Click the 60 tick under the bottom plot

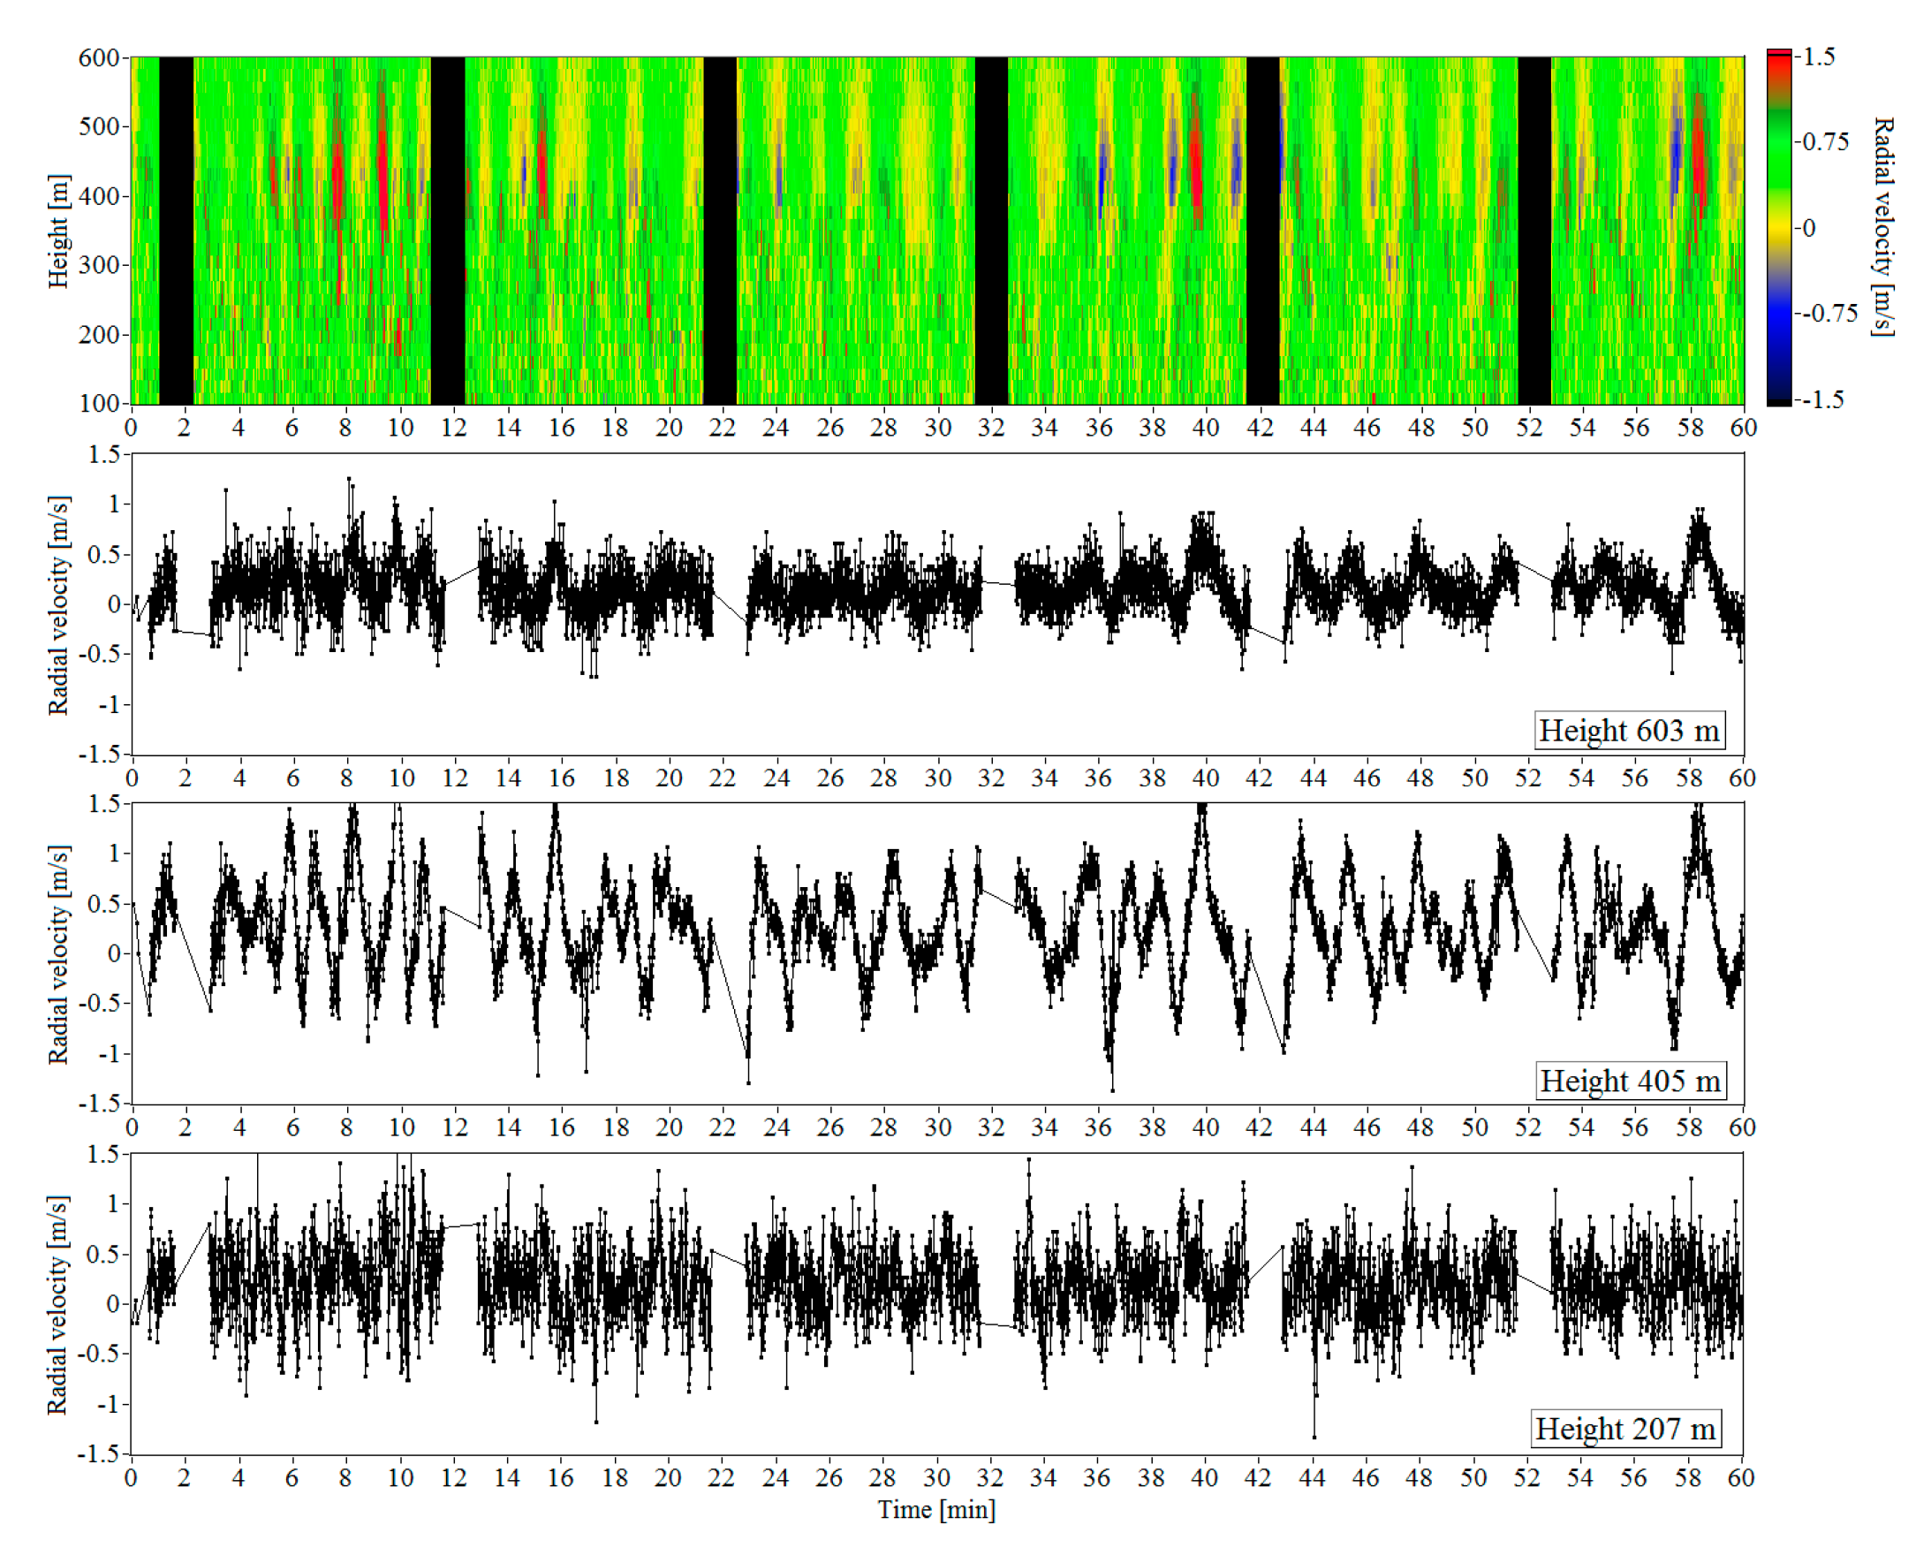click(1740, 1477)
